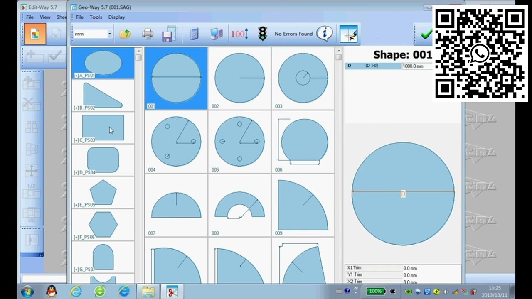Open the File menu in Geo-Way

[80, 17]
